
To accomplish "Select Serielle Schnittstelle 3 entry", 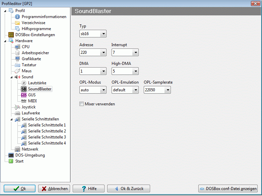I will click(x=47, y=137).
